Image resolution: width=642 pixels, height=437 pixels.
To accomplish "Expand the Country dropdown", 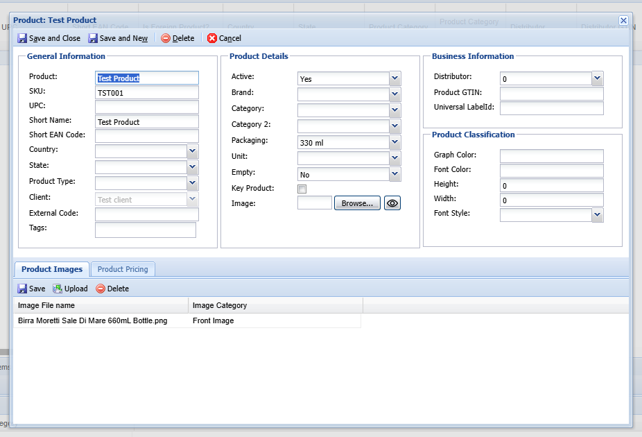I will 192,151.
